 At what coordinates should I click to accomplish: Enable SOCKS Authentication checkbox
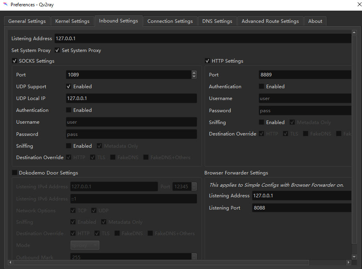pyautogui.click(x=69, y=110)
